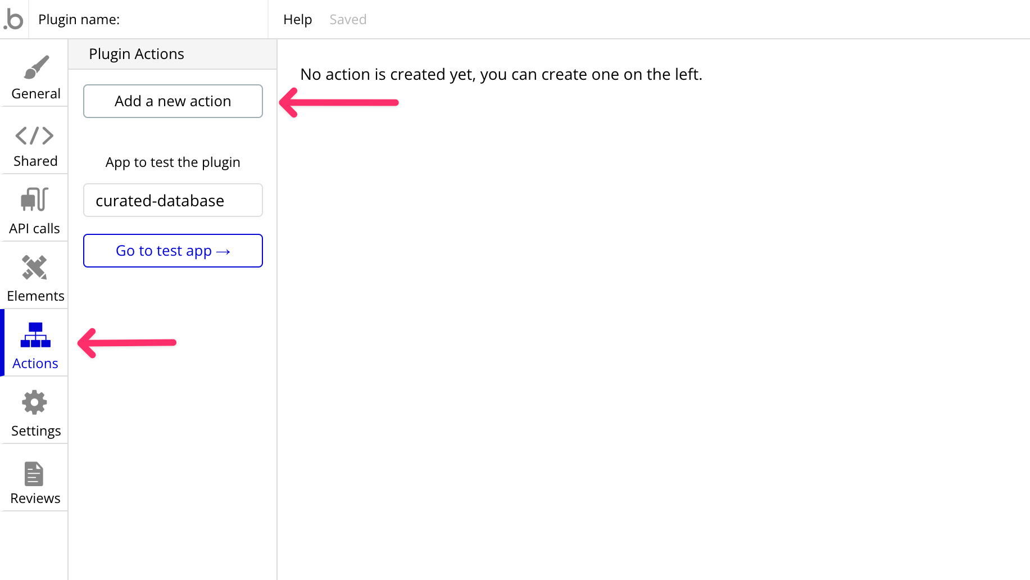Switch to the Shared tab label
This screenshot has width=1030, height=580.
(35, 161)
